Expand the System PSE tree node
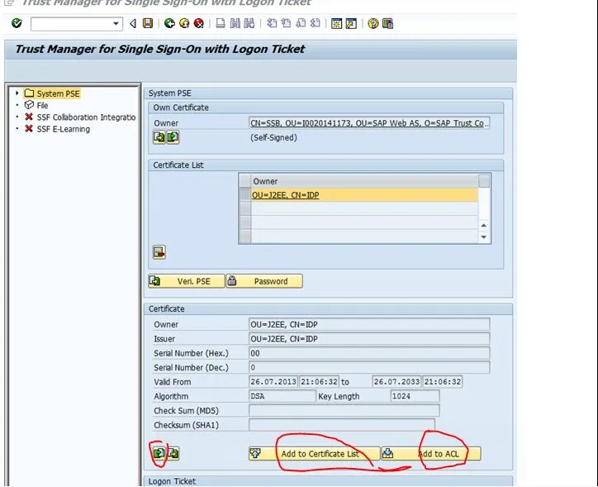This screenshot has width=598, height=487. pyautogui.click(x=17, y=93)
